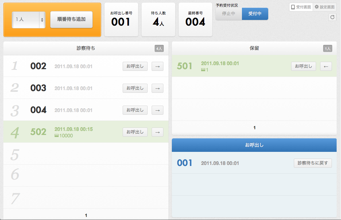Click the 診察待ち panel header
This screenshot has width=341, height=220.
(x=86, y=48)
